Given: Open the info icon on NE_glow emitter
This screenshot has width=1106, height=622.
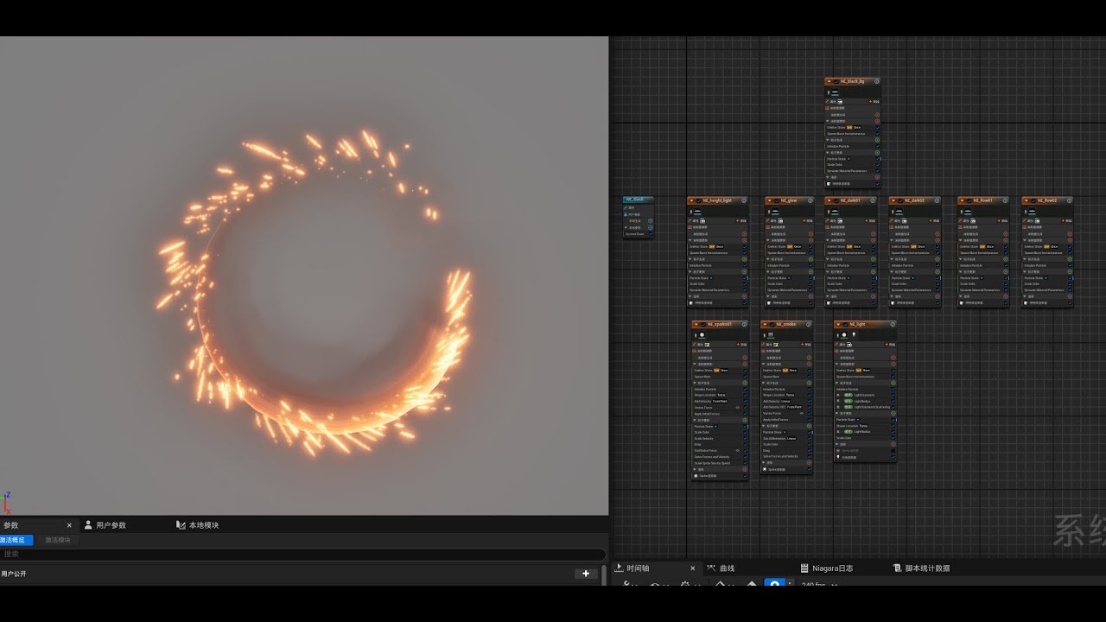Looking at the screenshot, I should click(x=810, y=200).
